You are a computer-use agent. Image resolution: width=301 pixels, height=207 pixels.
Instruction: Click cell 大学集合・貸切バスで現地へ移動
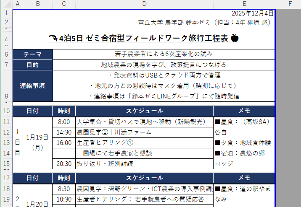[144, 122]
